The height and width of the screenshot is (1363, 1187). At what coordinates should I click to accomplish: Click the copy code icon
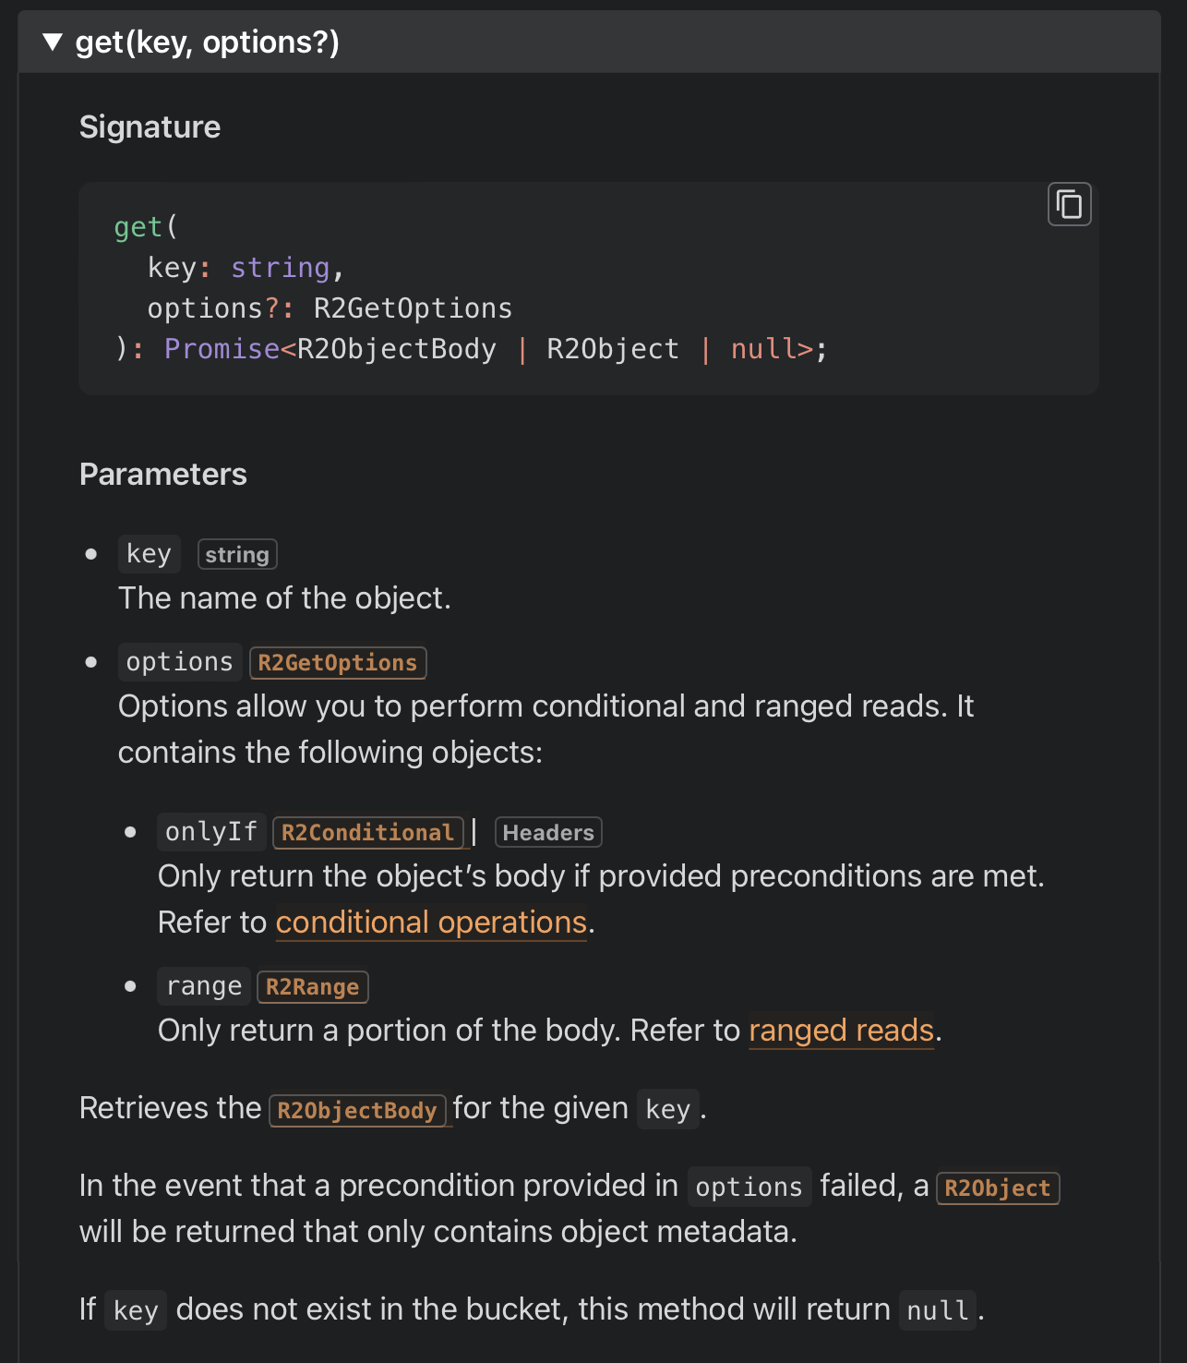[1068, 203]
